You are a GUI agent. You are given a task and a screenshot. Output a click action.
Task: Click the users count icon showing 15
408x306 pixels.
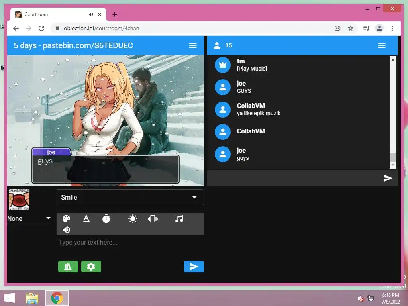pyautogui.click(x=217, y=45)
